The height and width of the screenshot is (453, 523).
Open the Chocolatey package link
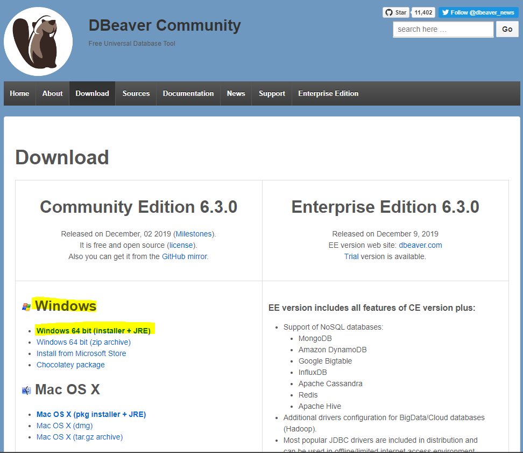tap(70, 365)
